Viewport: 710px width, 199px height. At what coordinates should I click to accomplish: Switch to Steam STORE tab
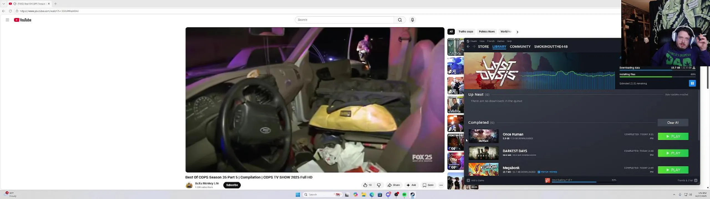pos(483,47)
